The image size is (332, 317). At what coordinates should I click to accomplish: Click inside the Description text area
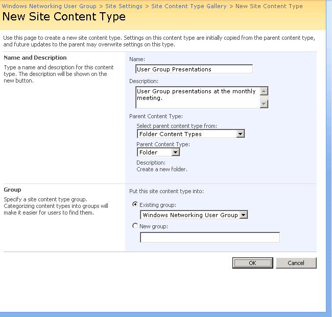pos(198,97)
